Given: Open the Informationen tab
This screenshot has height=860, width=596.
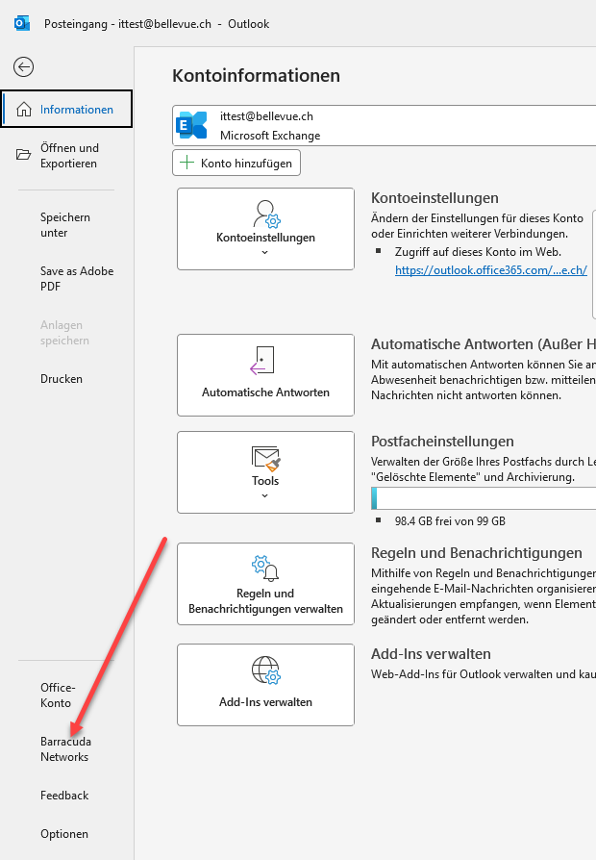Looking at the screenshot, I should [x=66, y=109].
